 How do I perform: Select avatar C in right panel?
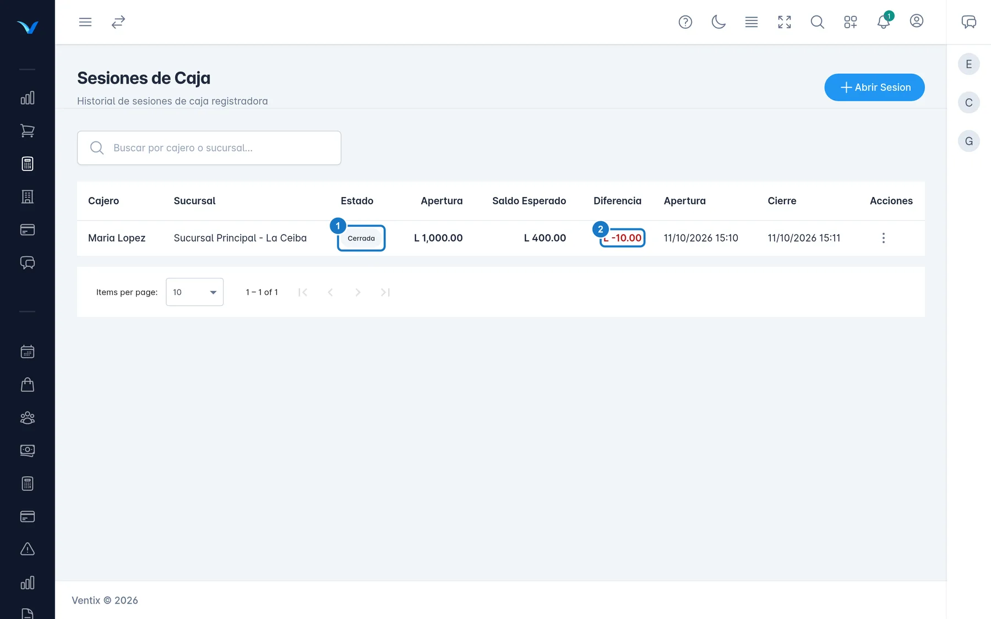coord(968,103)
